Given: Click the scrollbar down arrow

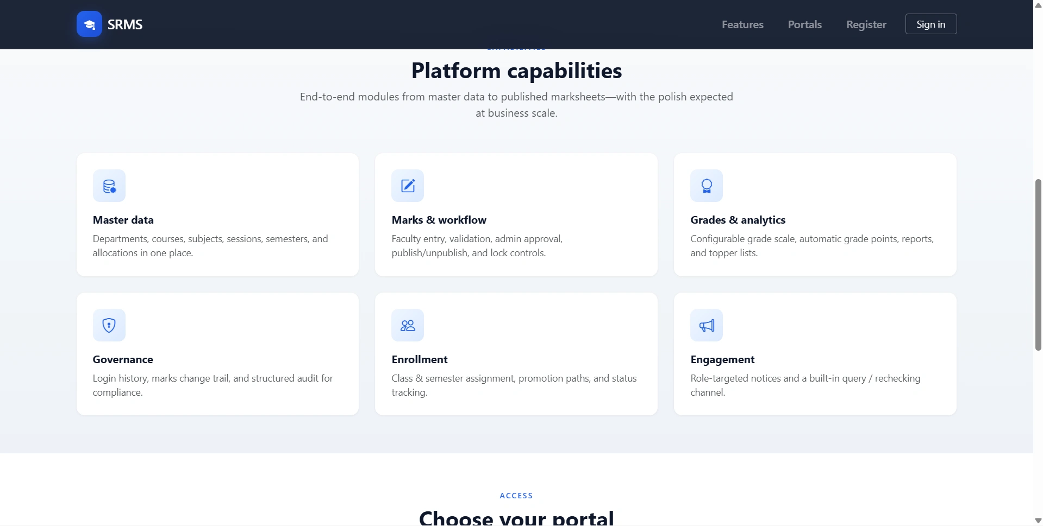Looking at the screenshot, I should (1038, 521).
